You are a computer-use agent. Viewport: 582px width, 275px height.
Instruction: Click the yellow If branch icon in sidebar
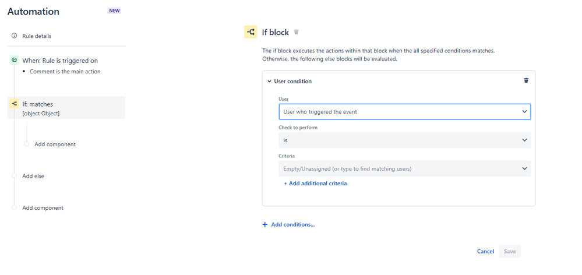tap(14, 104)
